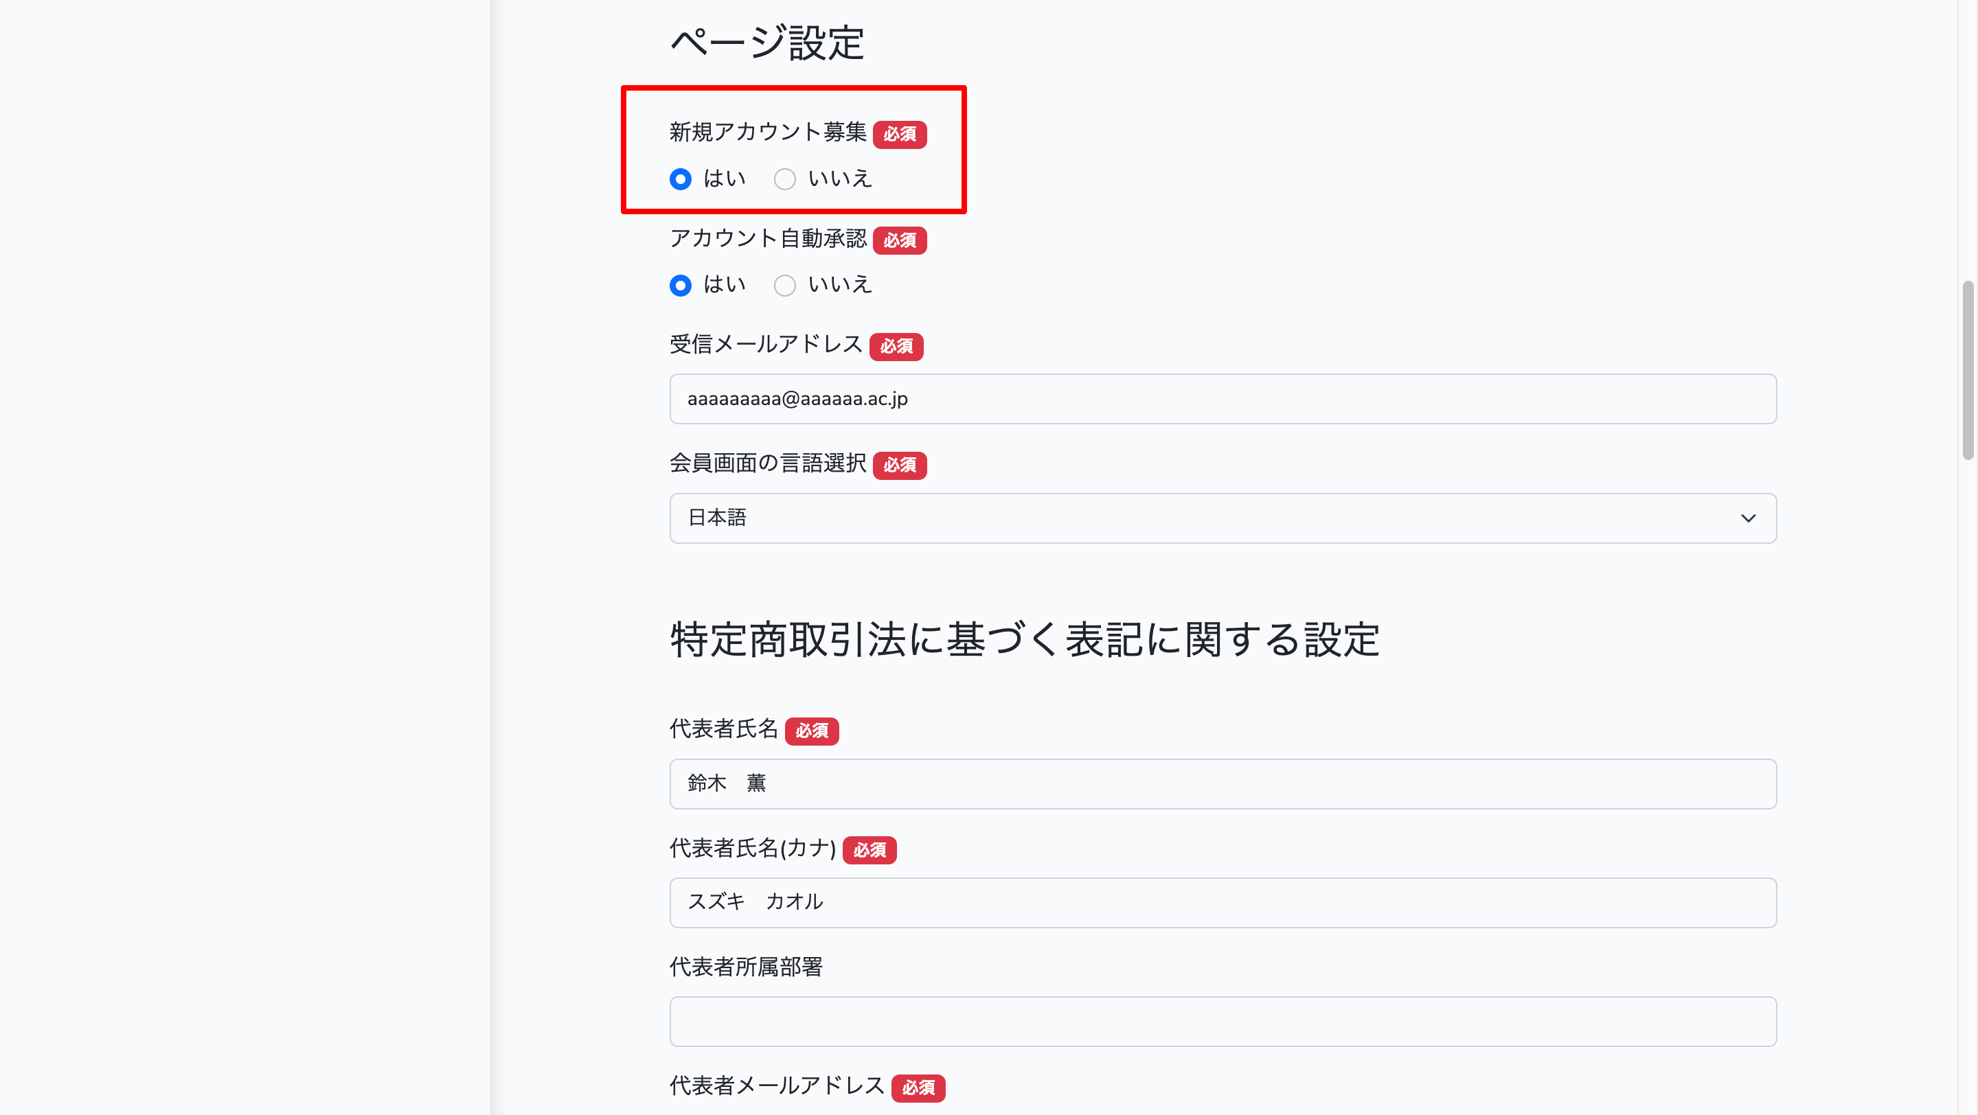The height and width of the screenshot is (1115, 1978).
Task: Click the ページ設定 section heading
Action: point(767,43)
